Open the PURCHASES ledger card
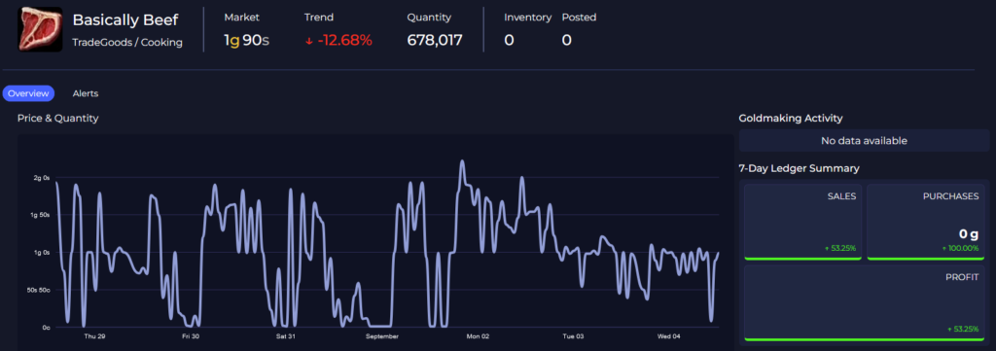996x351 pixels. [926, 222]
